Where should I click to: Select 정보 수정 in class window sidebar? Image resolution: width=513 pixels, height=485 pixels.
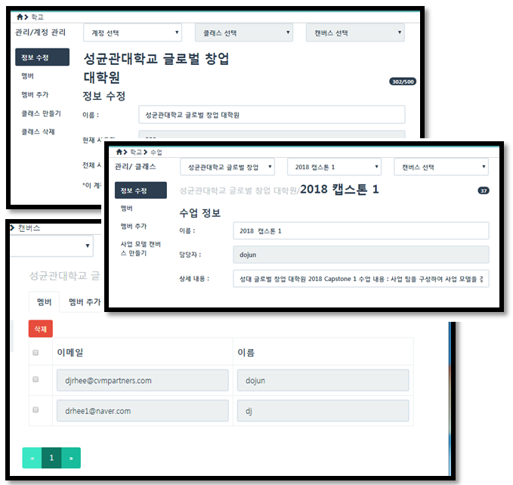141,190
